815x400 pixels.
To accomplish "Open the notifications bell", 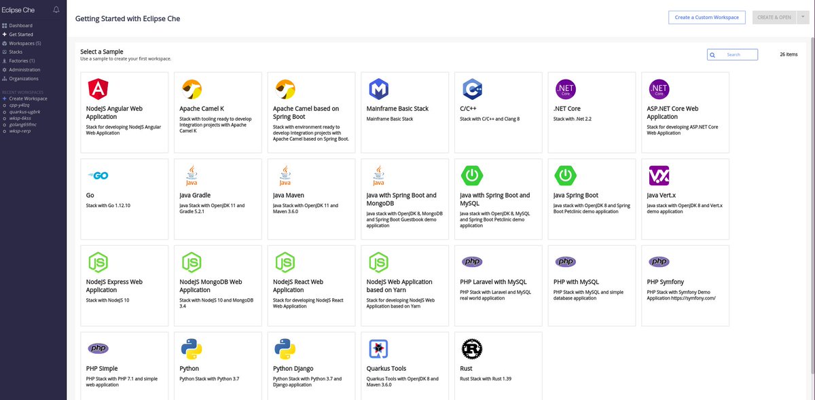I will tap(56, 10).
